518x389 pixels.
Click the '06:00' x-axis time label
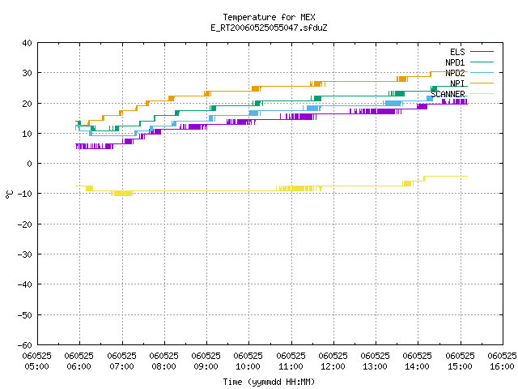pyautogui.click(x=79, y=366)
